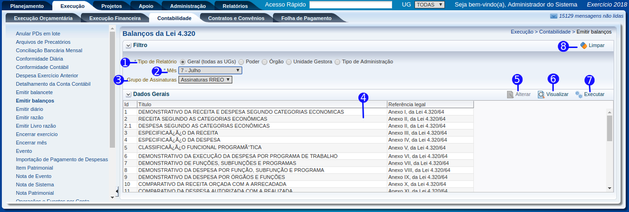The height and width of the screenshot is (212, 629).
Task: Click the Executar gears icon
Action: (x=578, y=95)
